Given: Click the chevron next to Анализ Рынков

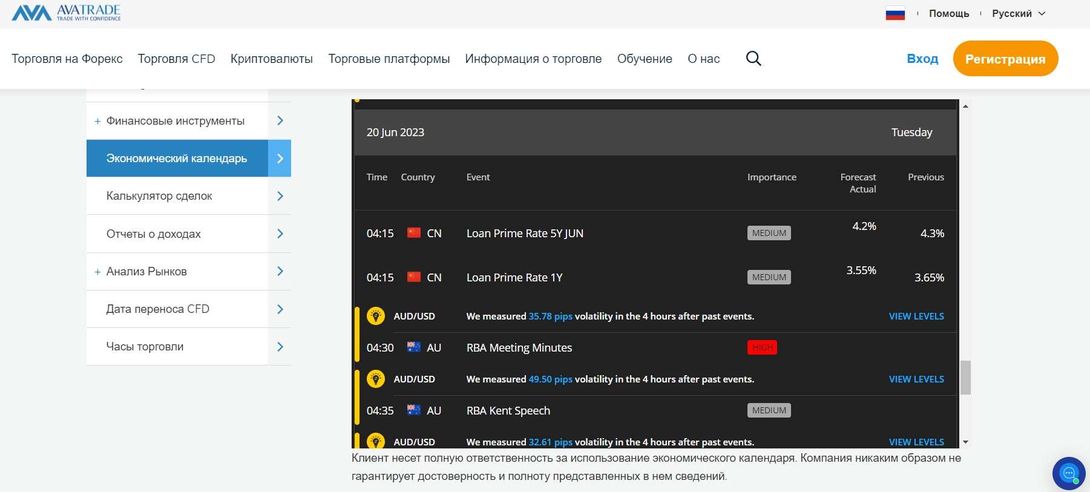Looking at the screenshot, I should tap(280, 271).
